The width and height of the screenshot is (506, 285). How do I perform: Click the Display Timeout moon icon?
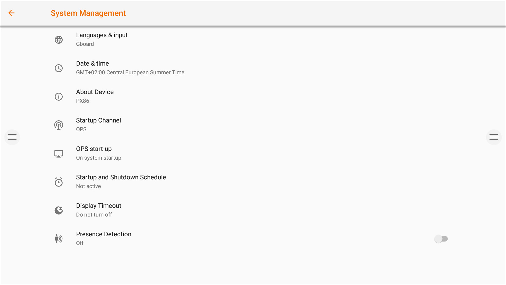58,210
